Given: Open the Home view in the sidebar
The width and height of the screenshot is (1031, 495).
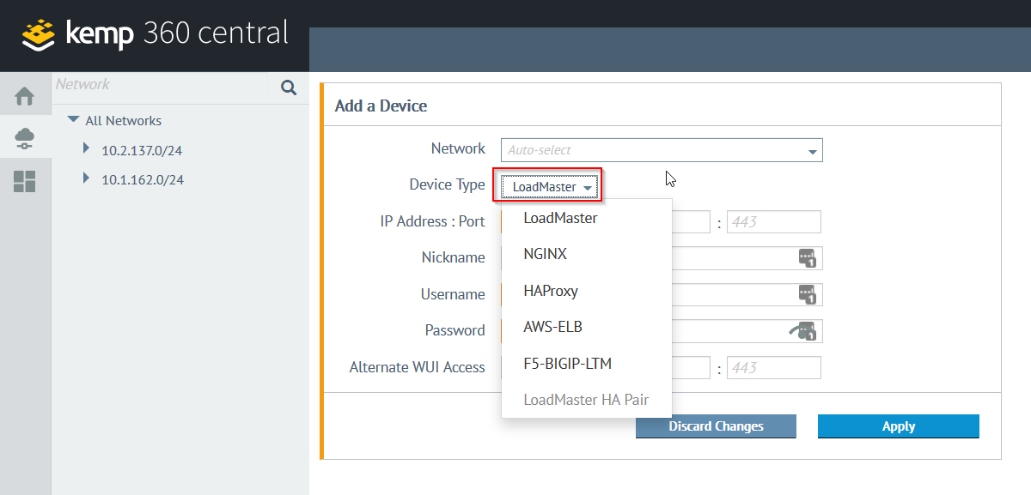Looking at the screenshot, I should (x=25, y=96).
